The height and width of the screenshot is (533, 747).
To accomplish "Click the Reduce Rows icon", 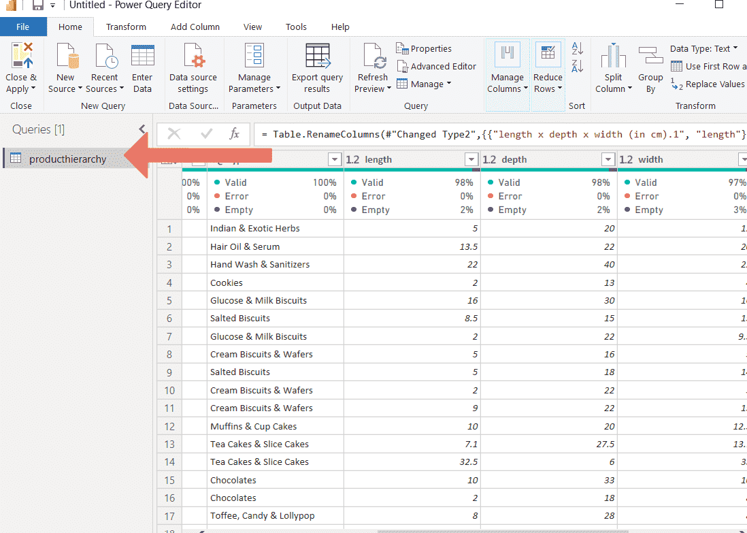I will tap(548, 55).
